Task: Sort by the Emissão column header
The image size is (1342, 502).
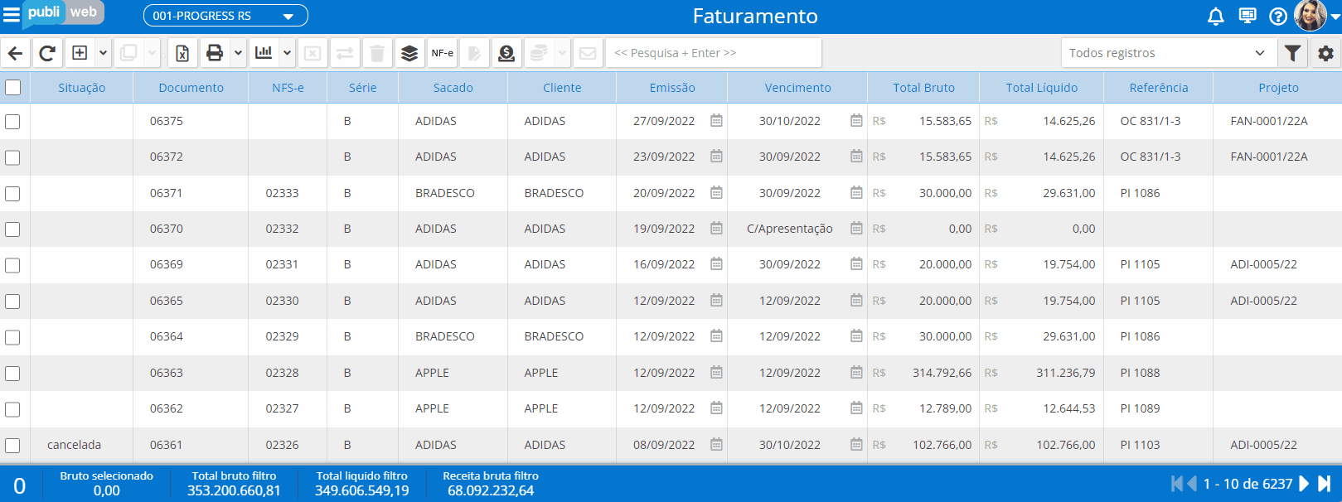Action: (x=672, y=88)
